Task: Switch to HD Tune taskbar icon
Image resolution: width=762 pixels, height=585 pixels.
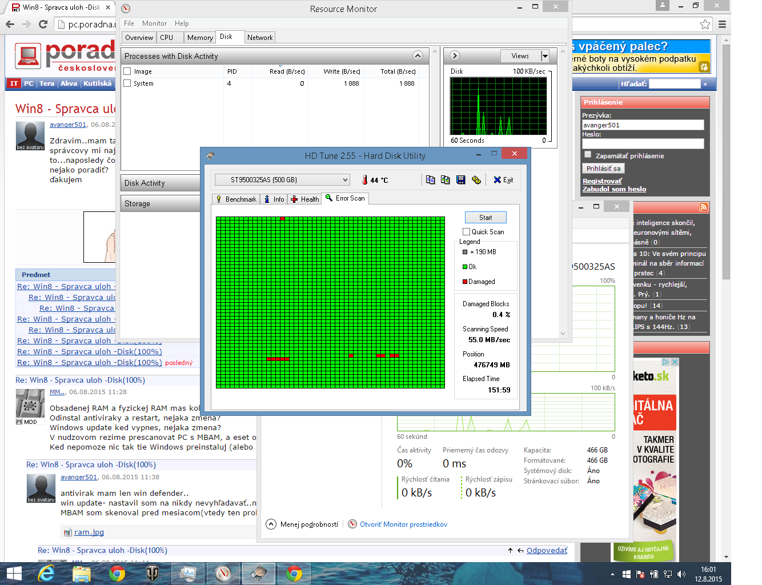Action: [259, 574]
